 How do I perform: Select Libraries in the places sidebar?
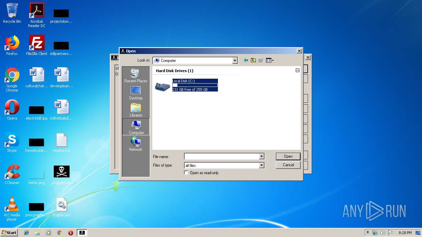136,110
